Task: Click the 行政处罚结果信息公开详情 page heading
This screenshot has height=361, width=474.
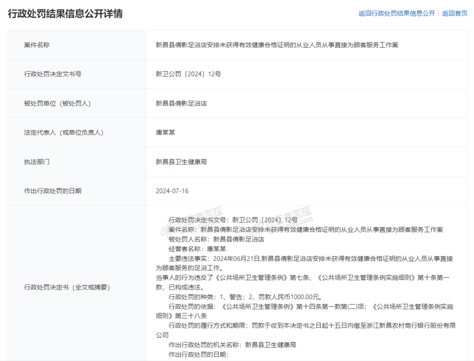Action: pos(65,14)
